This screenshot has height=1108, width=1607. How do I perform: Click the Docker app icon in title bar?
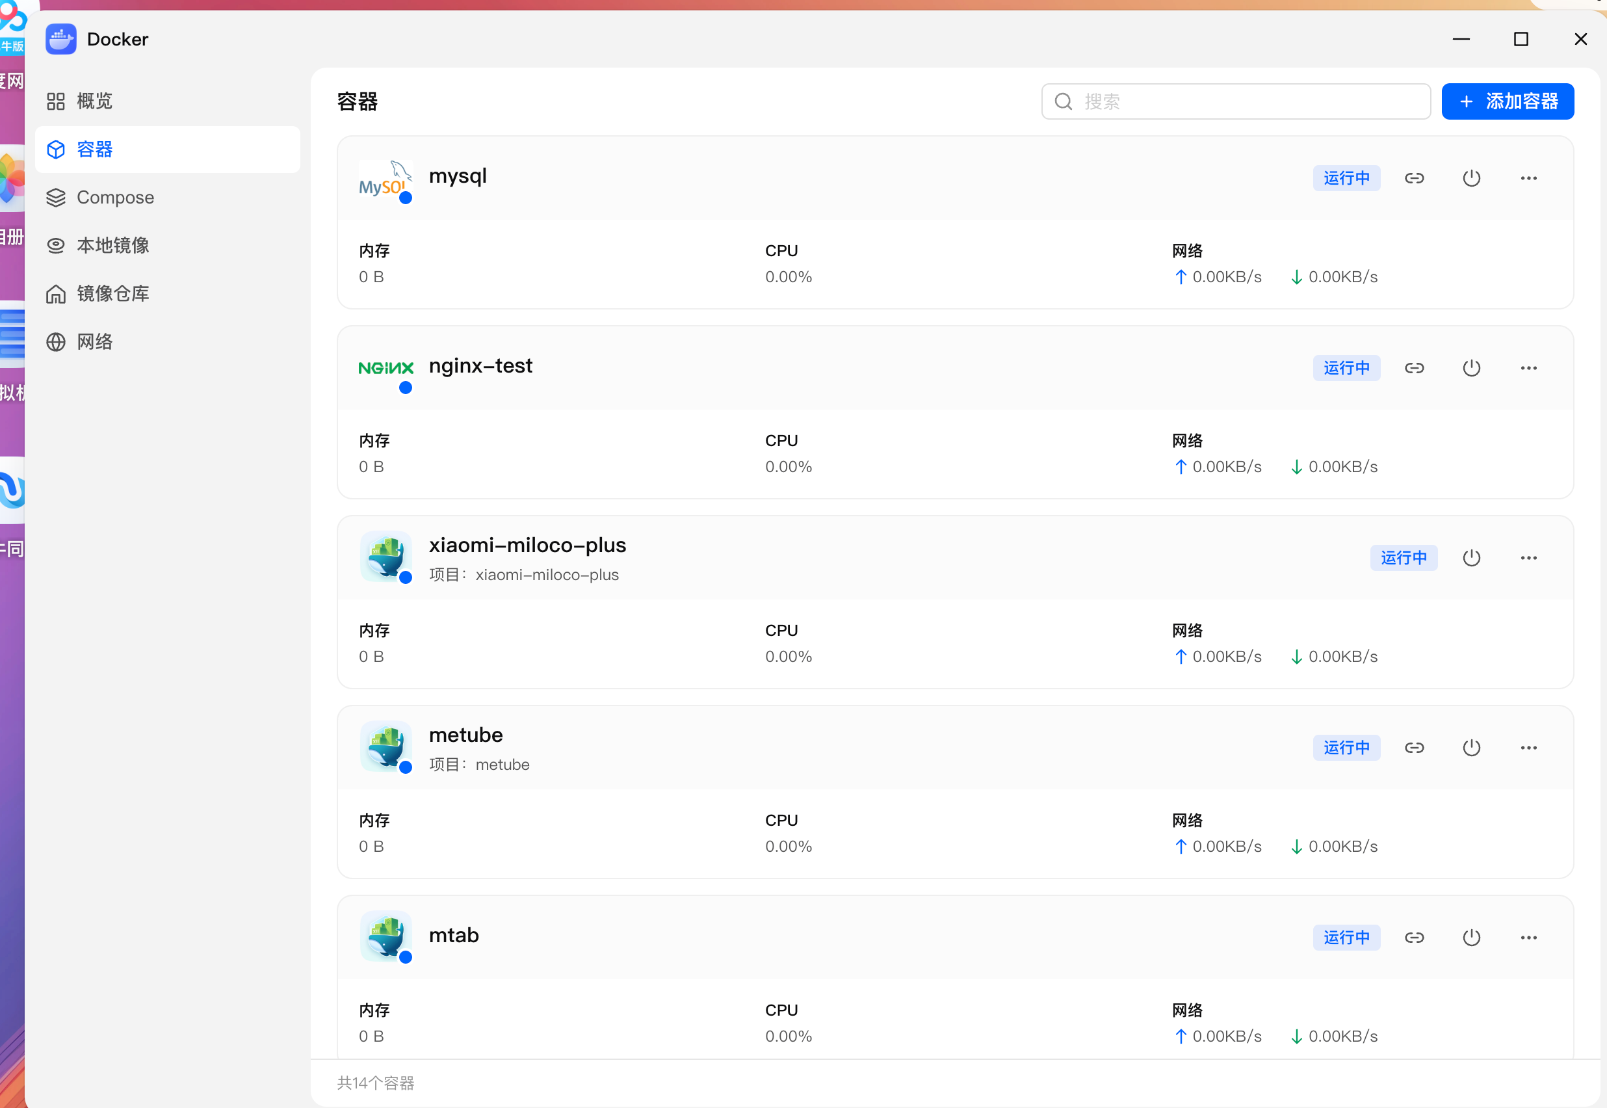click(x=61, y=39)
